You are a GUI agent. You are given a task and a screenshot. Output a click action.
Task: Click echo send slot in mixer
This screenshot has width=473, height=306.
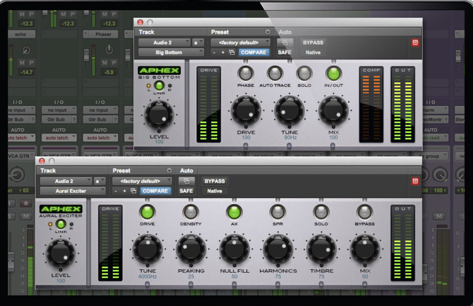[21, 34]
